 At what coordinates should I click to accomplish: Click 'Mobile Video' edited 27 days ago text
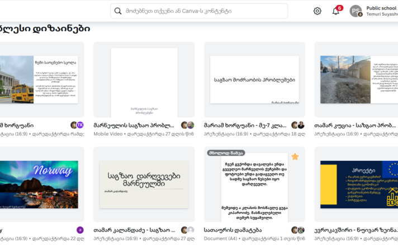(x=144, y=134)
